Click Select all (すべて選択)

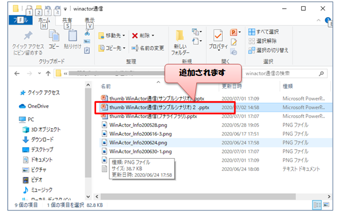tap(264, 32)
